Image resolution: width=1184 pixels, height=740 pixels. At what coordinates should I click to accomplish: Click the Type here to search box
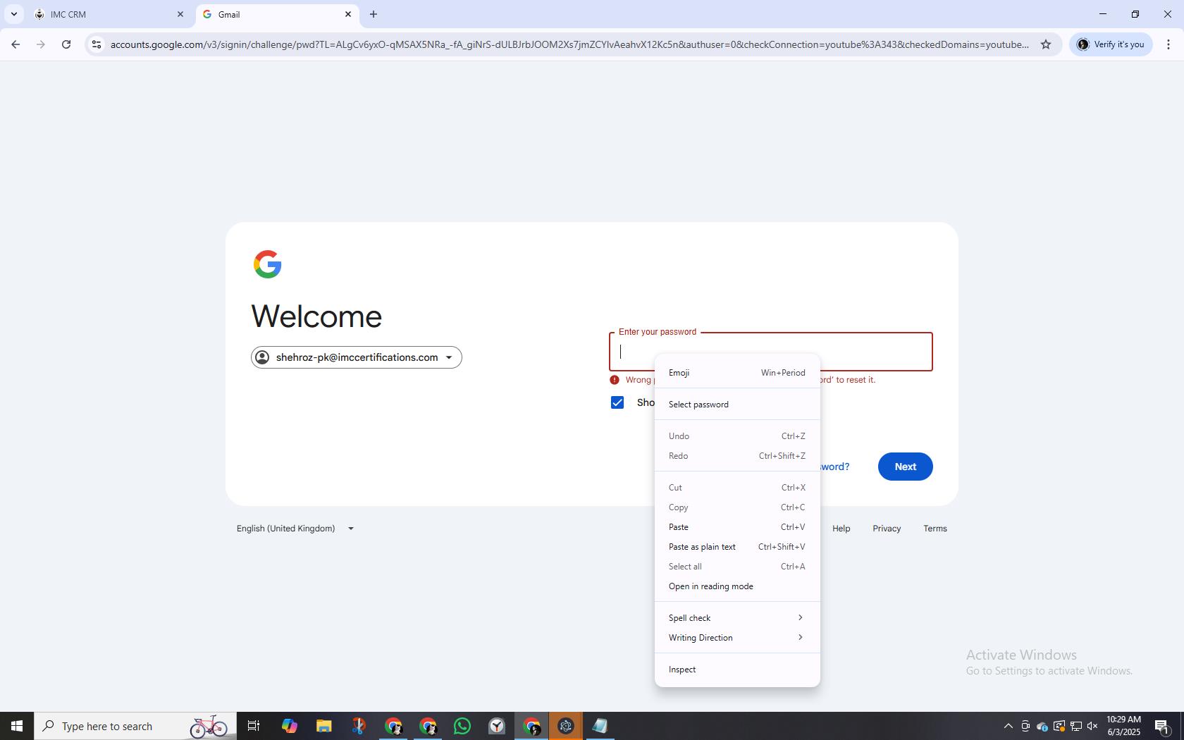[135, 726]
